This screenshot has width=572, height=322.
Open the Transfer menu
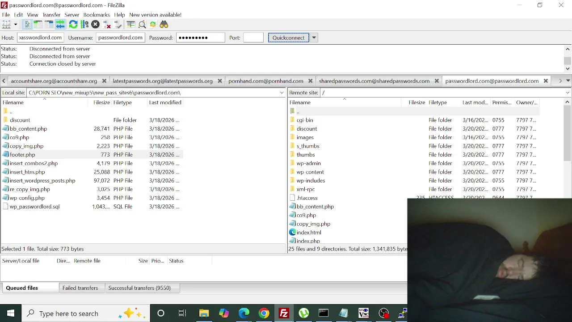point(51,15)
